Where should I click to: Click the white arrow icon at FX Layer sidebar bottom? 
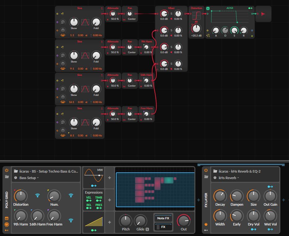click(206, 230)
